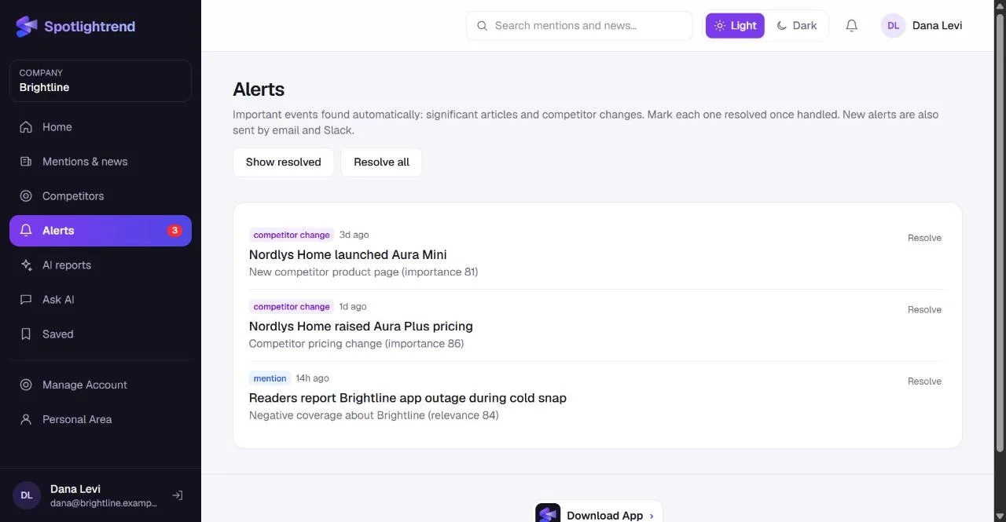Viewport: 1006px width, 522px height.
Task: Click the Download App logo icon
Action: tap(548, 514)
